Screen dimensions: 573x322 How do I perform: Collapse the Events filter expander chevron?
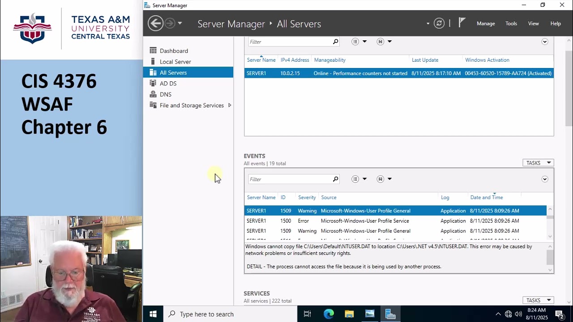[x=545, y=179]
